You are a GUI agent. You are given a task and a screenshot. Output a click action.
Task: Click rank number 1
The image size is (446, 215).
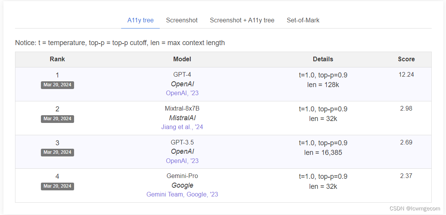point(57,75)
